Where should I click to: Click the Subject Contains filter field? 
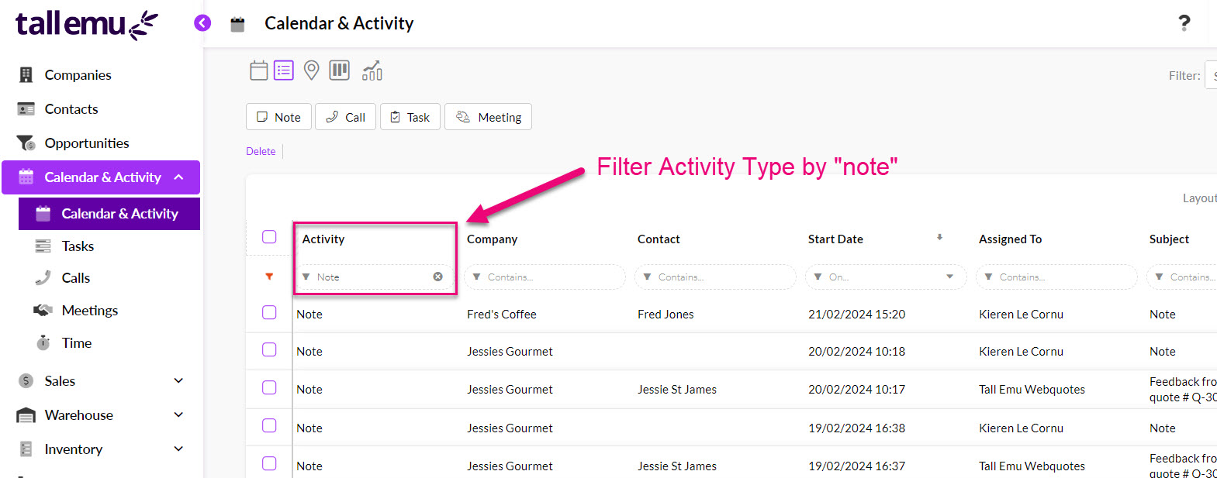(x=1181, y=277)
